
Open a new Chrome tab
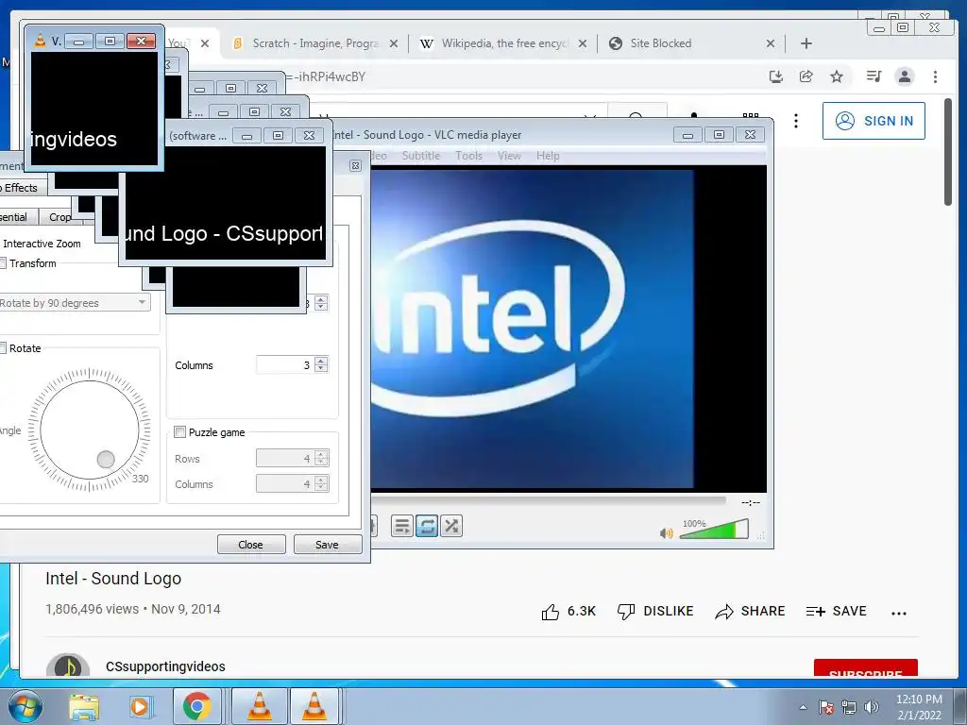pyautogui.click(x=806, y=43)
